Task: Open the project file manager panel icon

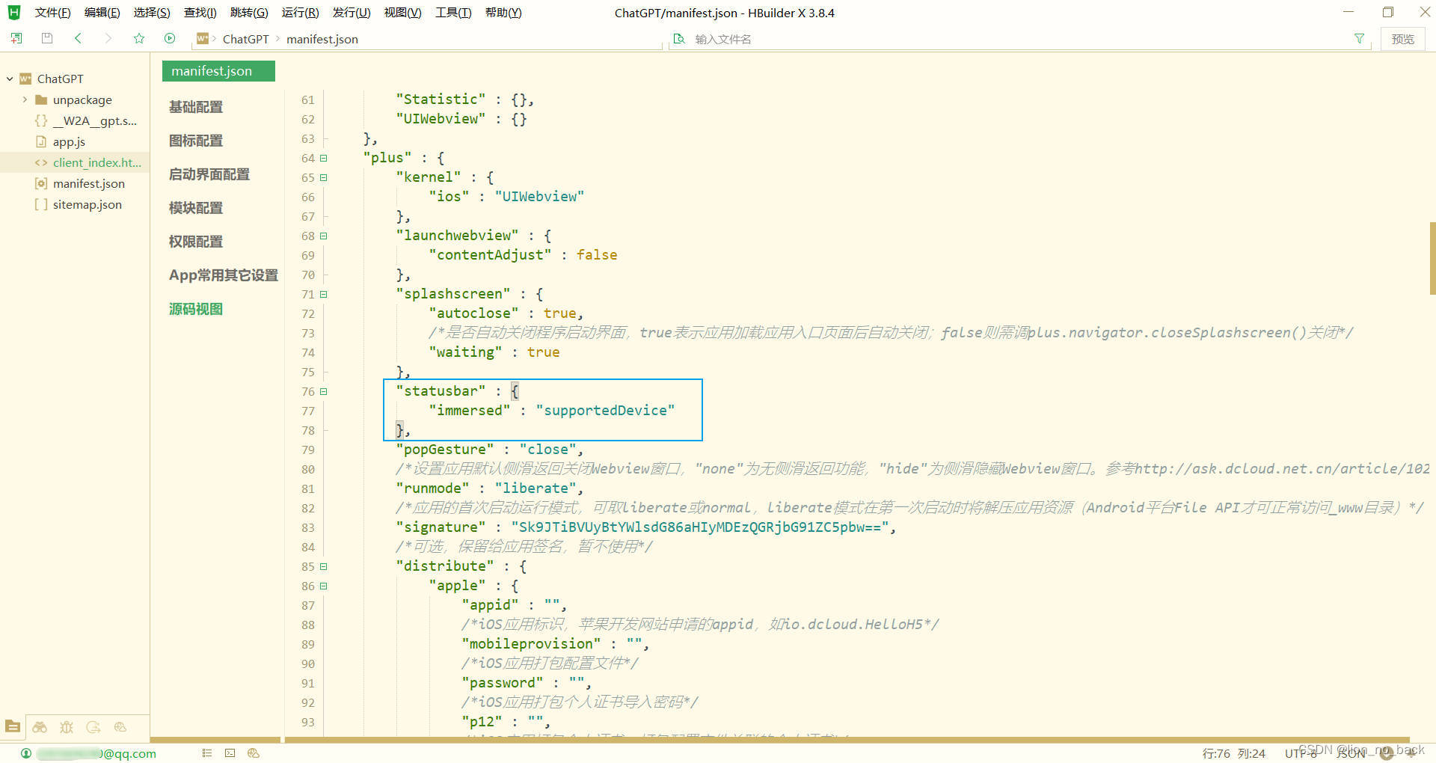Action: click(13, 726)
